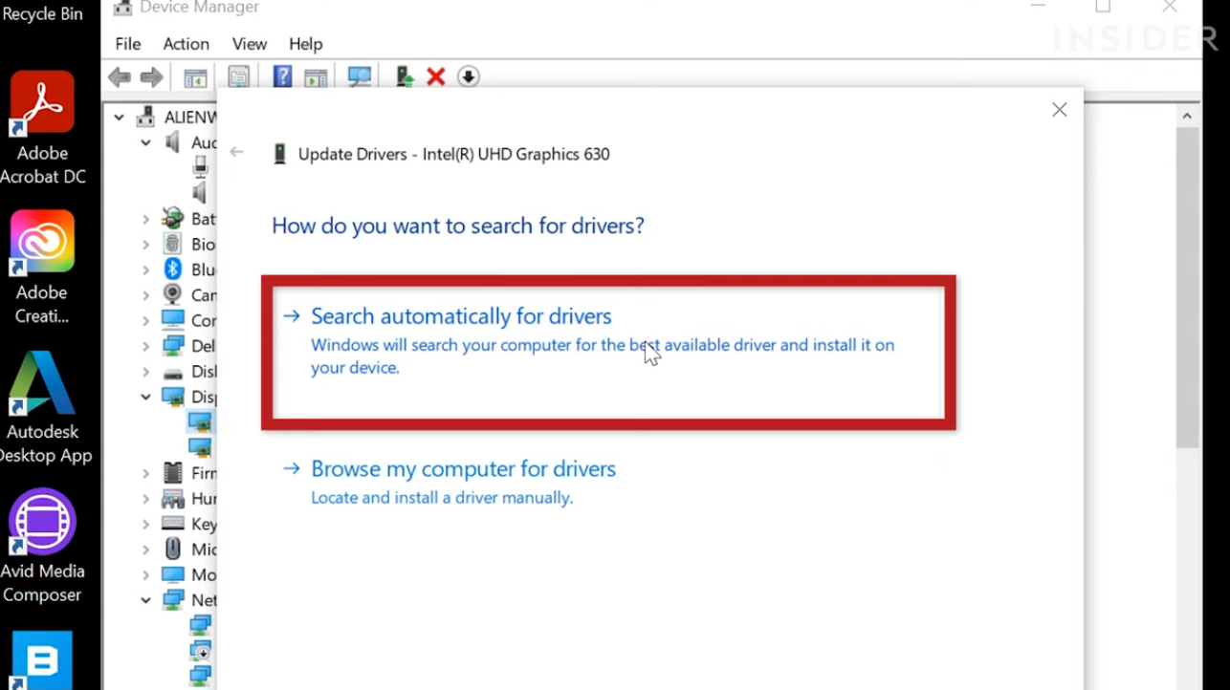
Task: Choose Browse my computer for drivers
Action: tap(463, 469)
